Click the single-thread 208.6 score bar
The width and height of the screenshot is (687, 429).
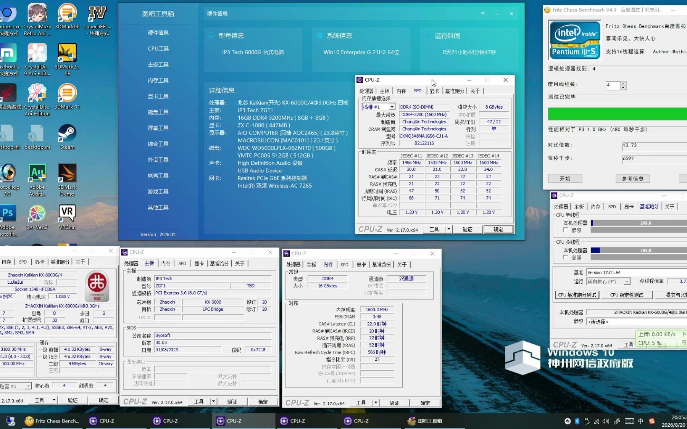(639, 223)
